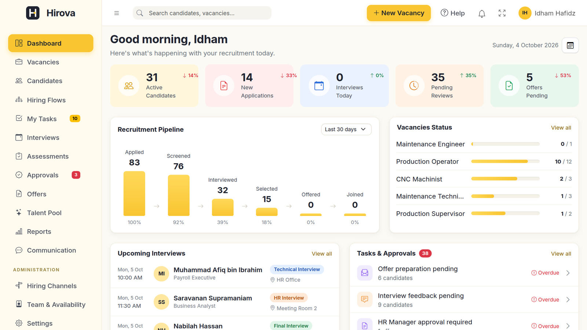
Task: Click the Offers Pending document-check icon
Action: pyautogui.click(x=509, y=86)
